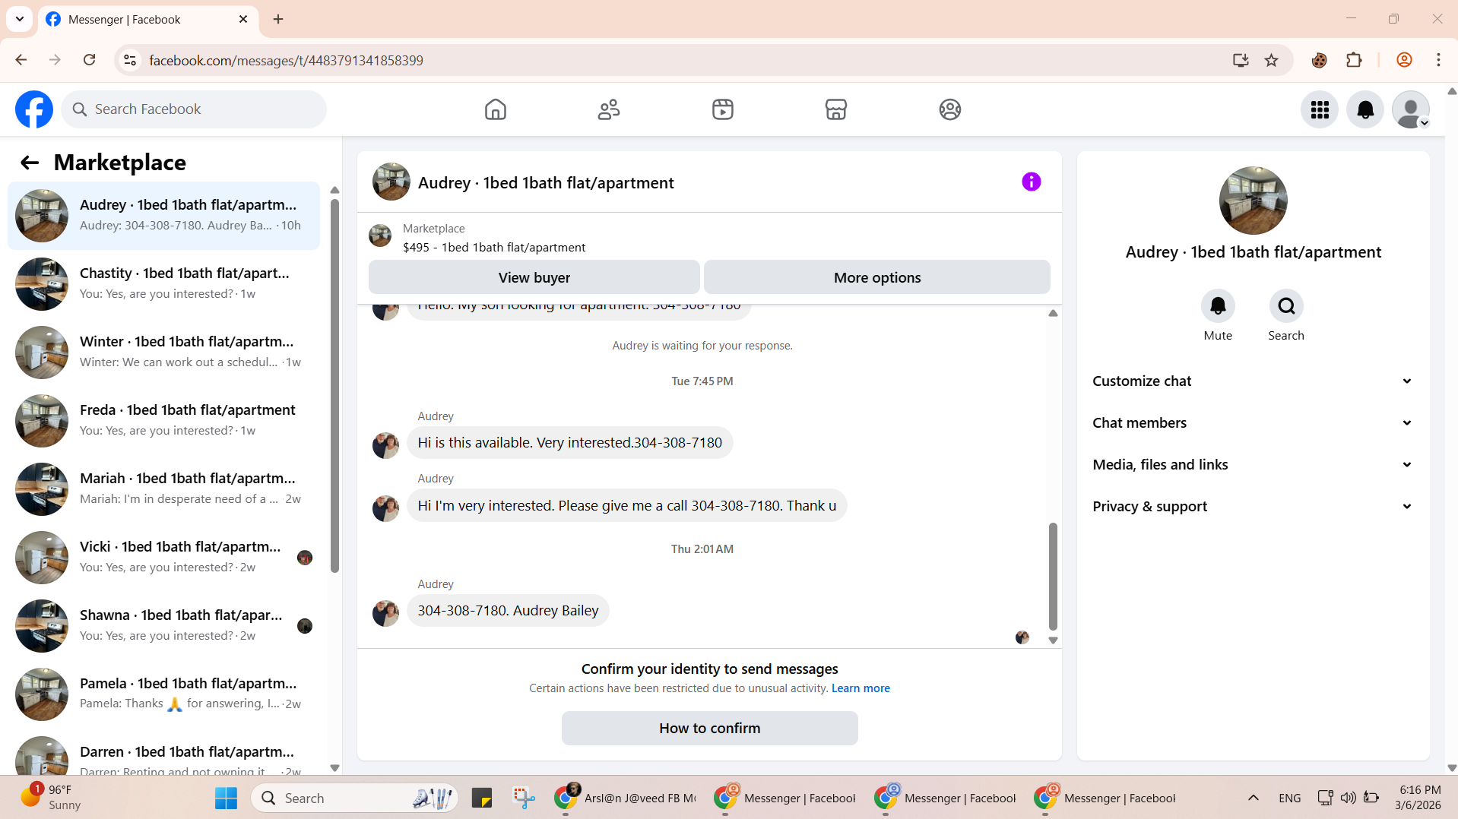Click the install app icon in address bar

pyautogui.click(x=1241, y=60)
